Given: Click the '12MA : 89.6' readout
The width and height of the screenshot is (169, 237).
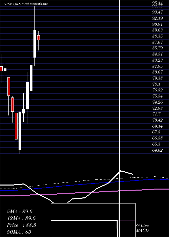Looking at the screenshot, I should (x=21, y=218).
